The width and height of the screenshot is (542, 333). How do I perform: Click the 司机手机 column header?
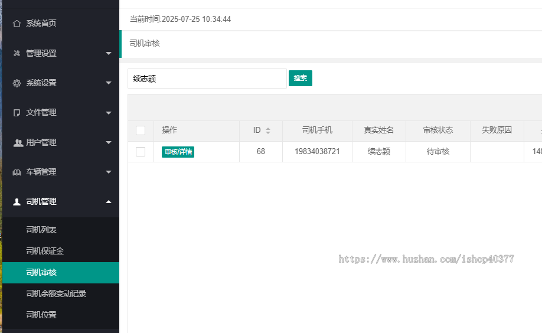317,130
